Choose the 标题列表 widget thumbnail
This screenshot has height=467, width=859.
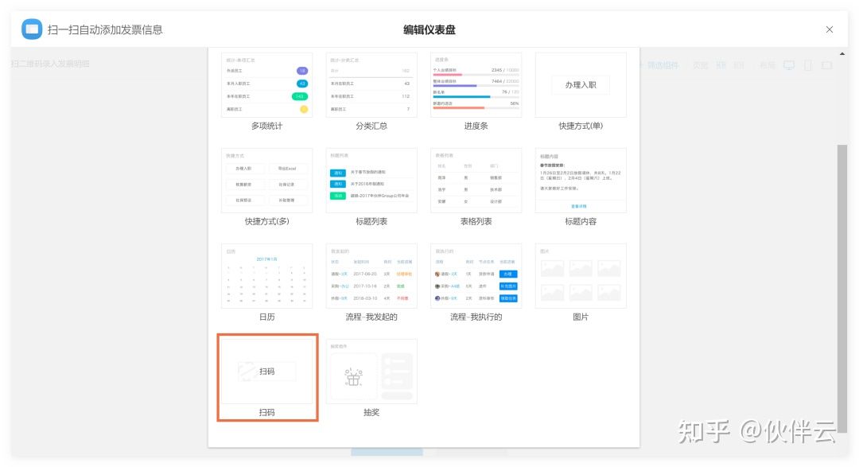click(371, 181)
